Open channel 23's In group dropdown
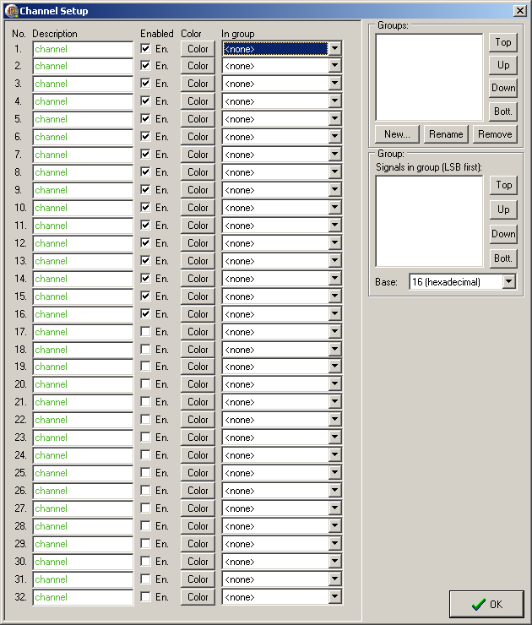Image resolution: width=532 pixels, height=625 pixels. coord(334,437)
